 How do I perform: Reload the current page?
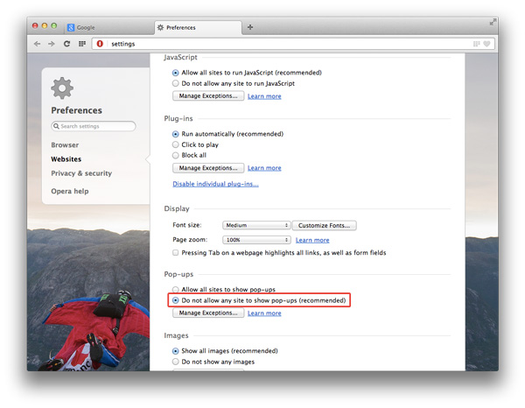pyautogui.click(x=66, y=44)
